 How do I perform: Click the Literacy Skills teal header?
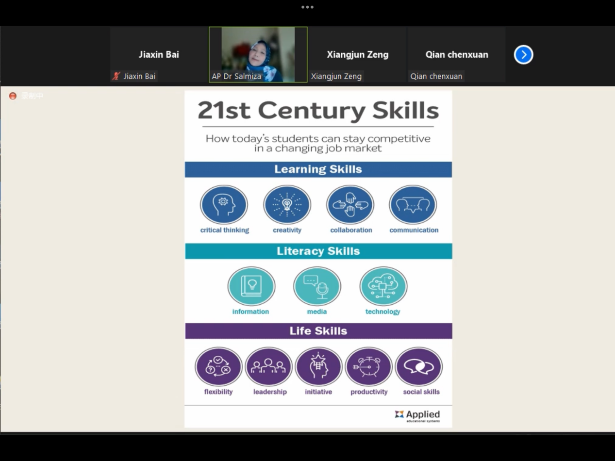point(318,251)
